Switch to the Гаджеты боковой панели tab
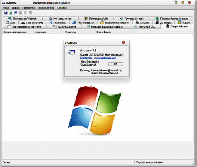This screenshot has height=167, width=197. coord(171,19)
